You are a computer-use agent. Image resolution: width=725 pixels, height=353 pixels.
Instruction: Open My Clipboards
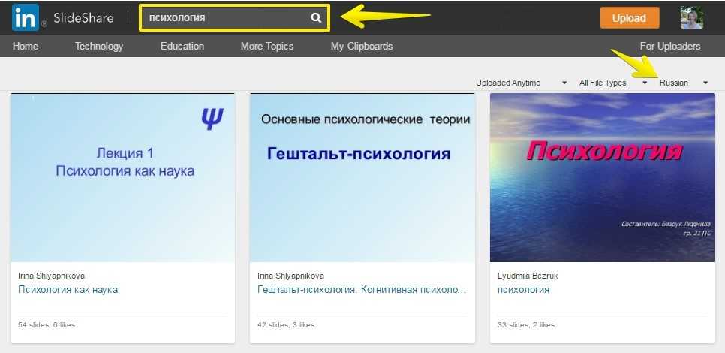coord(362,46)
